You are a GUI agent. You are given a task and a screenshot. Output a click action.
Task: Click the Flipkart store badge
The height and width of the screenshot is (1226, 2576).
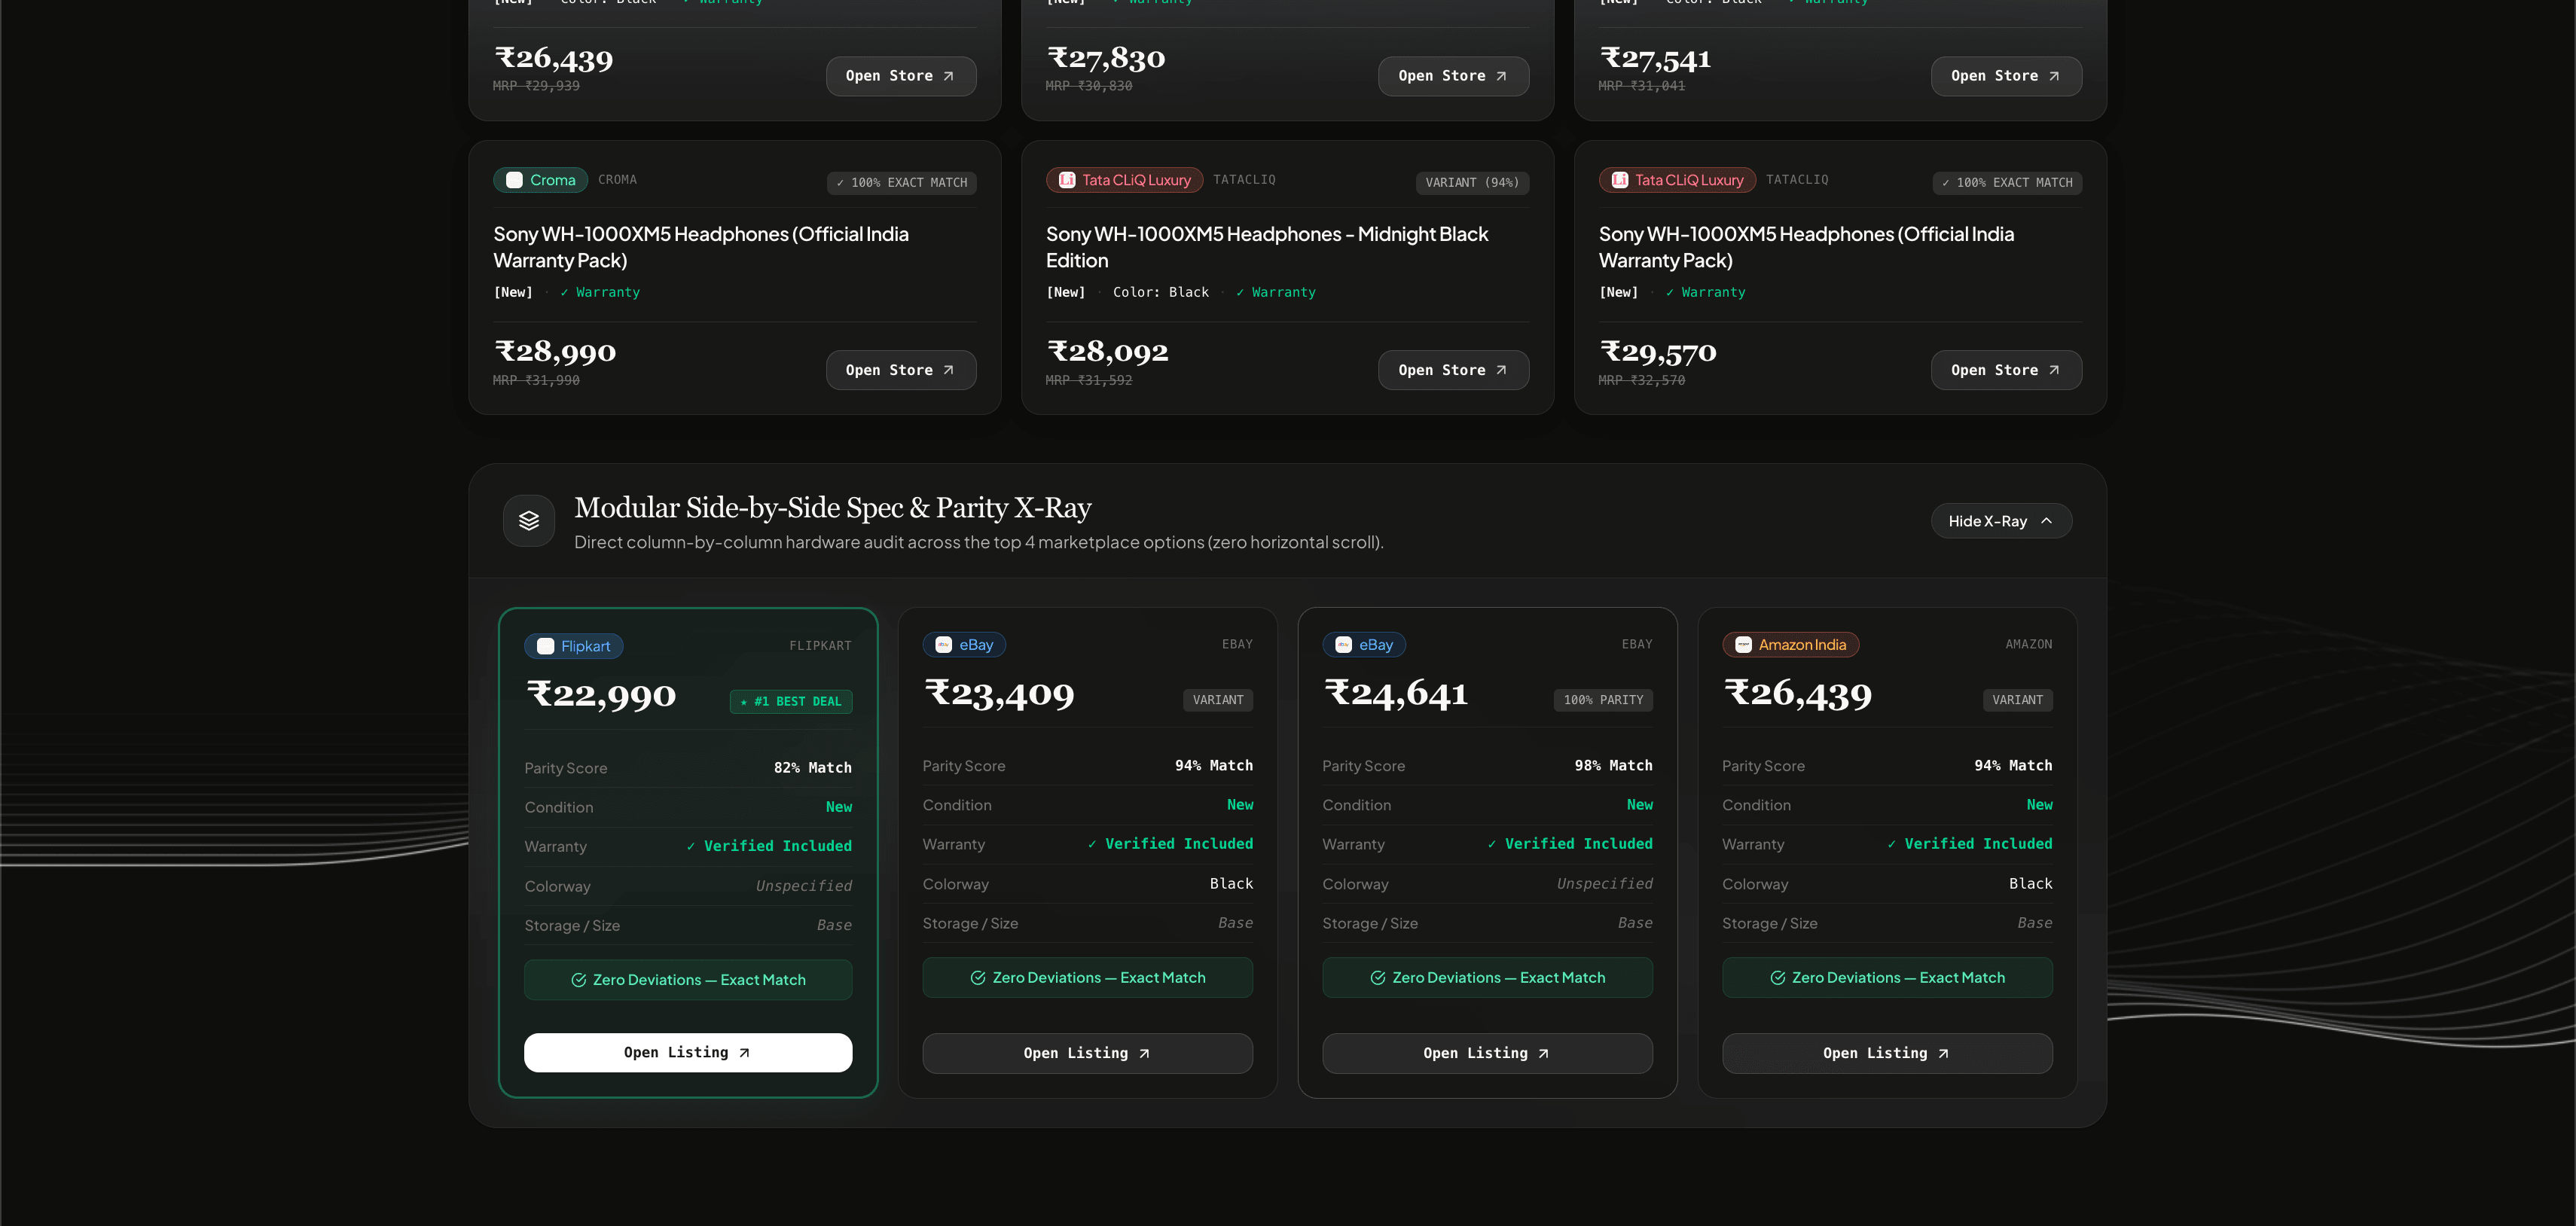pos(574,646)
